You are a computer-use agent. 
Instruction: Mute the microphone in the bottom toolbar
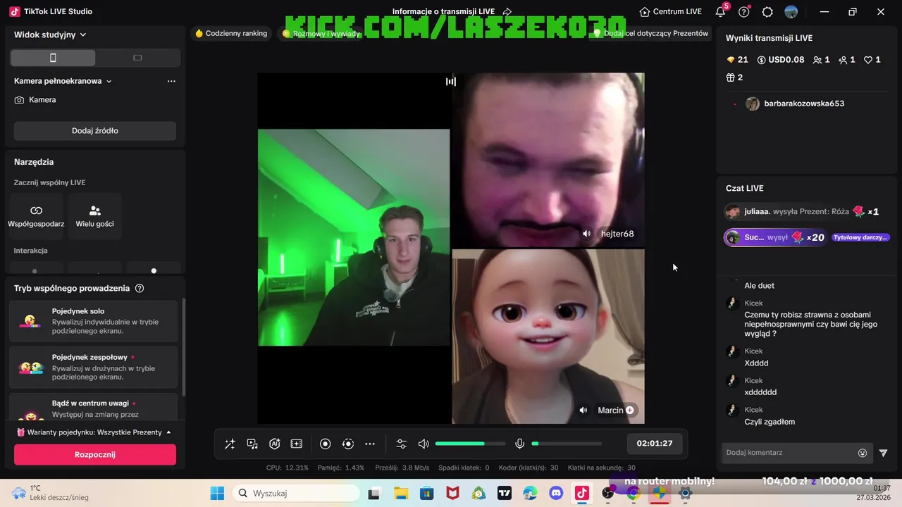coord(520,444)
